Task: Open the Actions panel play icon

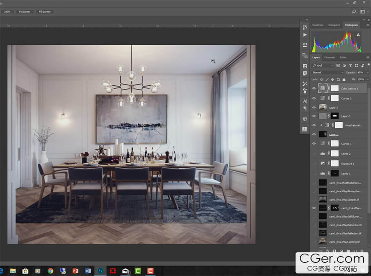Action: pos(305,35)
